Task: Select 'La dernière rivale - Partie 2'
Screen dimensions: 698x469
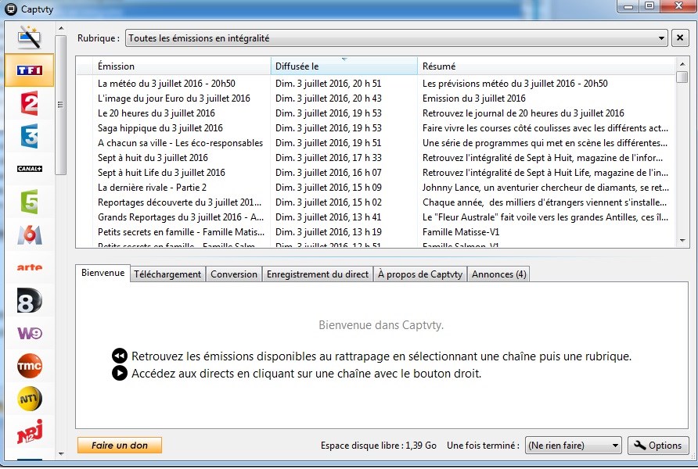Action: (152, 187)
